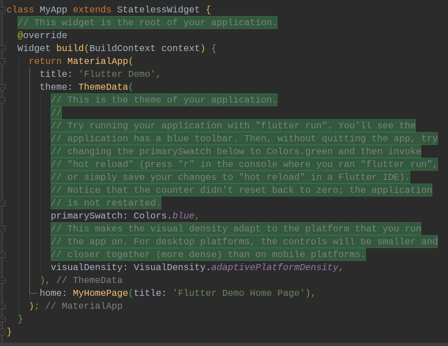Fold the return MaterialApp block in gutter
The width and height of the screenshot is (448, 346).
pos(2,61)
